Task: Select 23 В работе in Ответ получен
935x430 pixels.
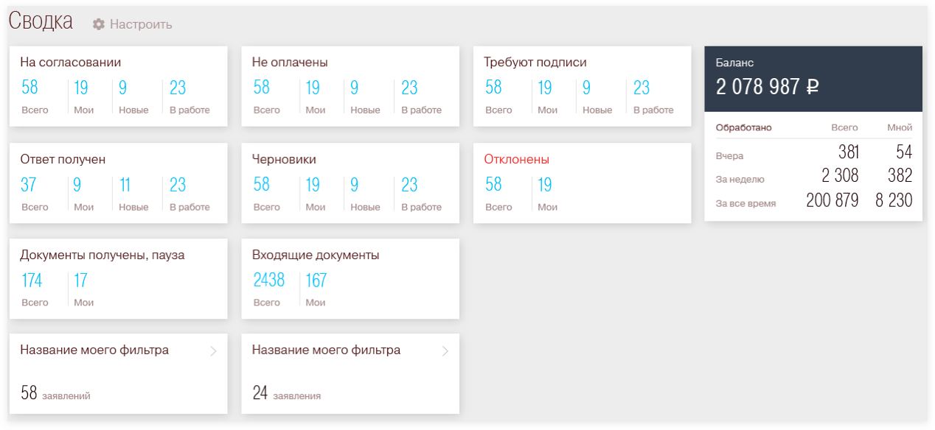Action: pos(190,194)
